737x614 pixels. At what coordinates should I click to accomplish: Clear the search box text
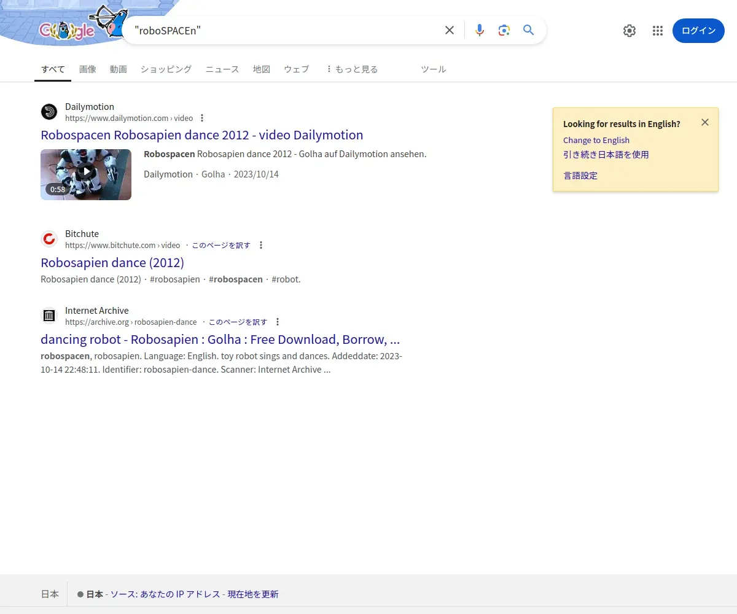pos(450,30)
